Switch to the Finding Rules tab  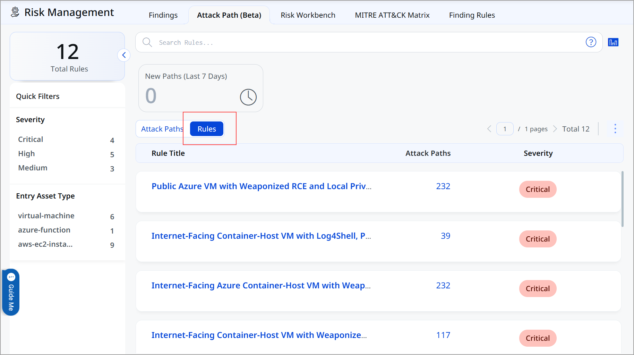tap(472, 15)
